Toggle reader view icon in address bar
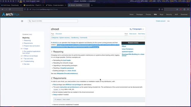Image resolution: width=191 pixels, height=107 pixels. point(159,9)
